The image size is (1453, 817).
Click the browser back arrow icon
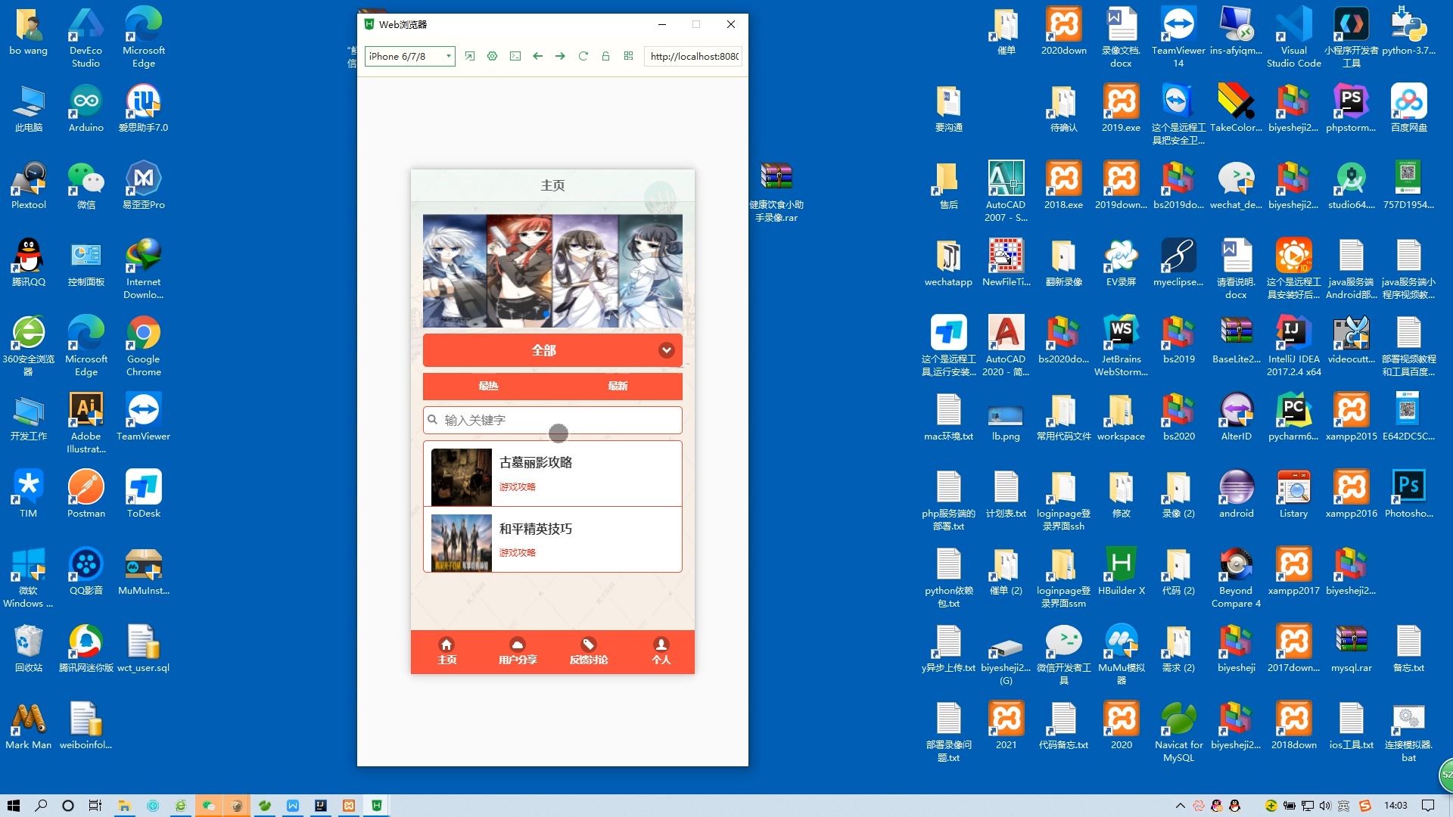pyautogui.click(x=537, y=56)
